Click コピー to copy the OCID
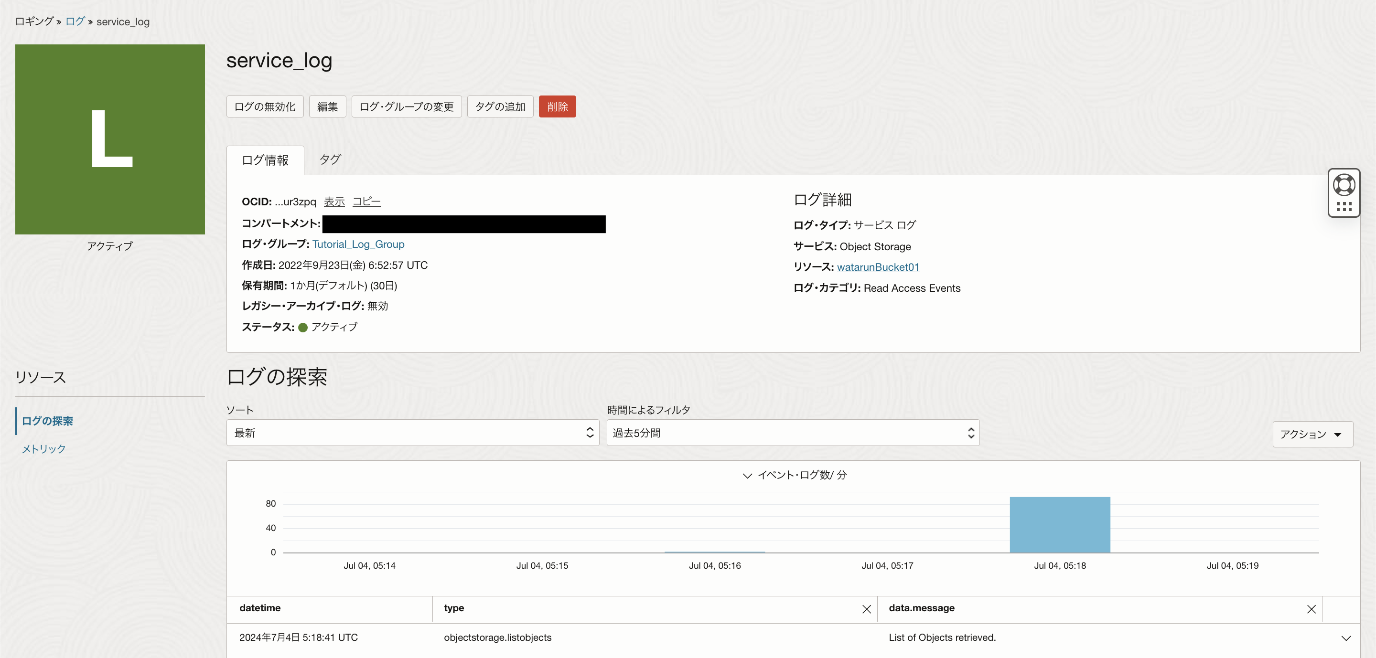Image resolution: width=1376 pixels, height=658 pixels. [x=366, y=202]
